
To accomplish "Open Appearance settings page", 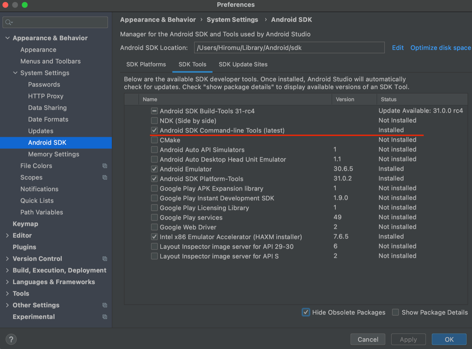I will [x=38, y=50].
